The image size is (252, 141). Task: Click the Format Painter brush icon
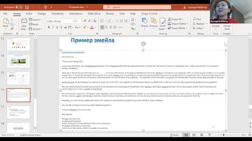coord(12,29)
